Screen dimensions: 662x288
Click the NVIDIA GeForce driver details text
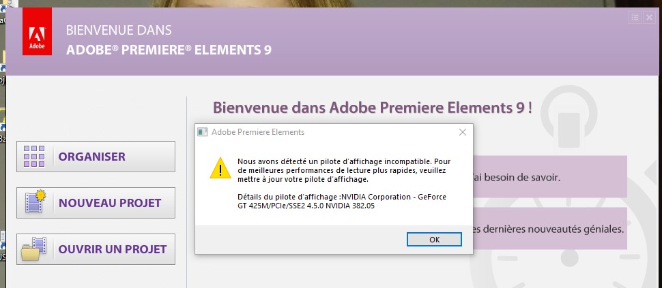(339, 202)
